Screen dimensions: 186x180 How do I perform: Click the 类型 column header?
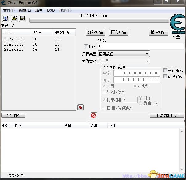pyautogui.click(x=98, y=126)
